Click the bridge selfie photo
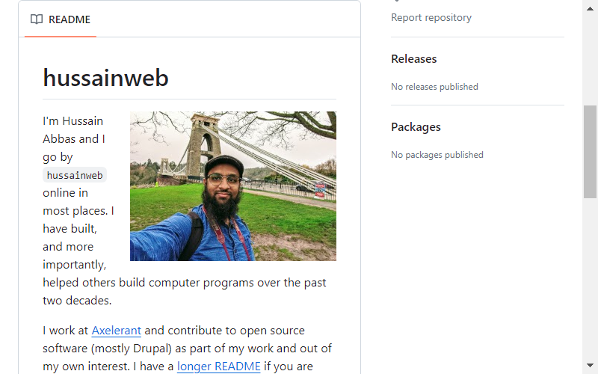 233,186
